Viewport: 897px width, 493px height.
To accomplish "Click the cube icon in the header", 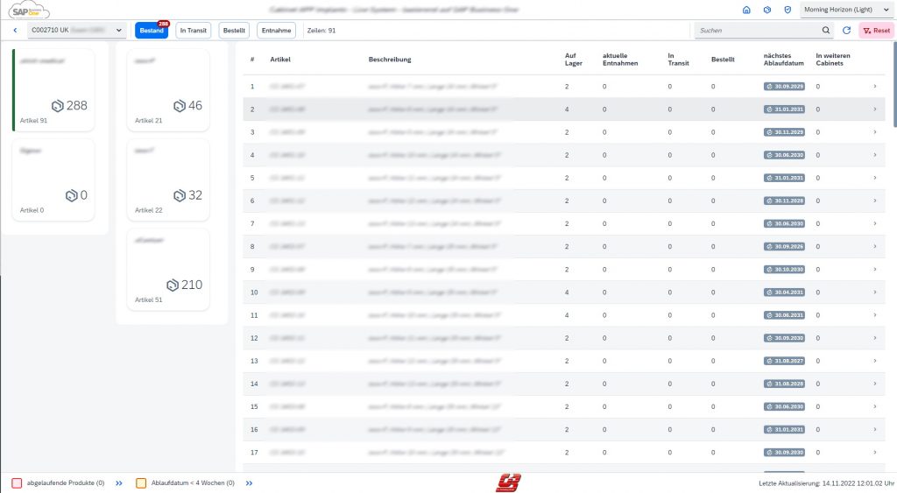I will click(x=767, y=10).
